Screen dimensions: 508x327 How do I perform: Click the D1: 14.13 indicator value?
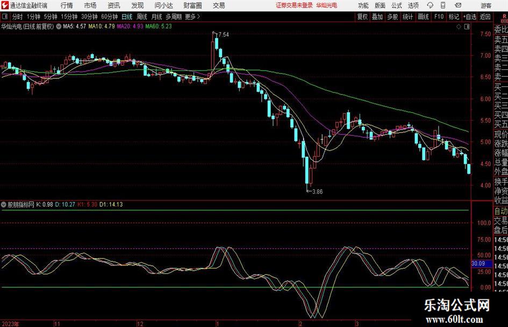111,204
